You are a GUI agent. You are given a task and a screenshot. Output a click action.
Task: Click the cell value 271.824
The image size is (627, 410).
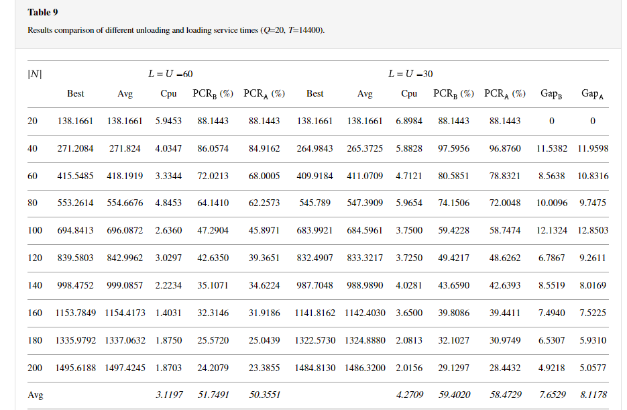[x=125, y=148]
